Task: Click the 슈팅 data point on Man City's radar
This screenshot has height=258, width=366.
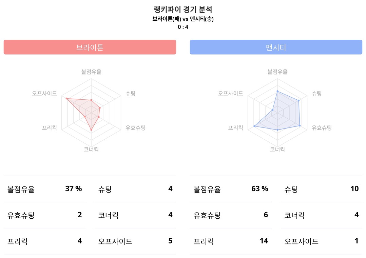Action: click(x=298, y=101)
